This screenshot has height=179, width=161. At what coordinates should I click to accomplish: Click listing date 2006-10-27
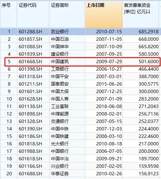coord(109,69)
